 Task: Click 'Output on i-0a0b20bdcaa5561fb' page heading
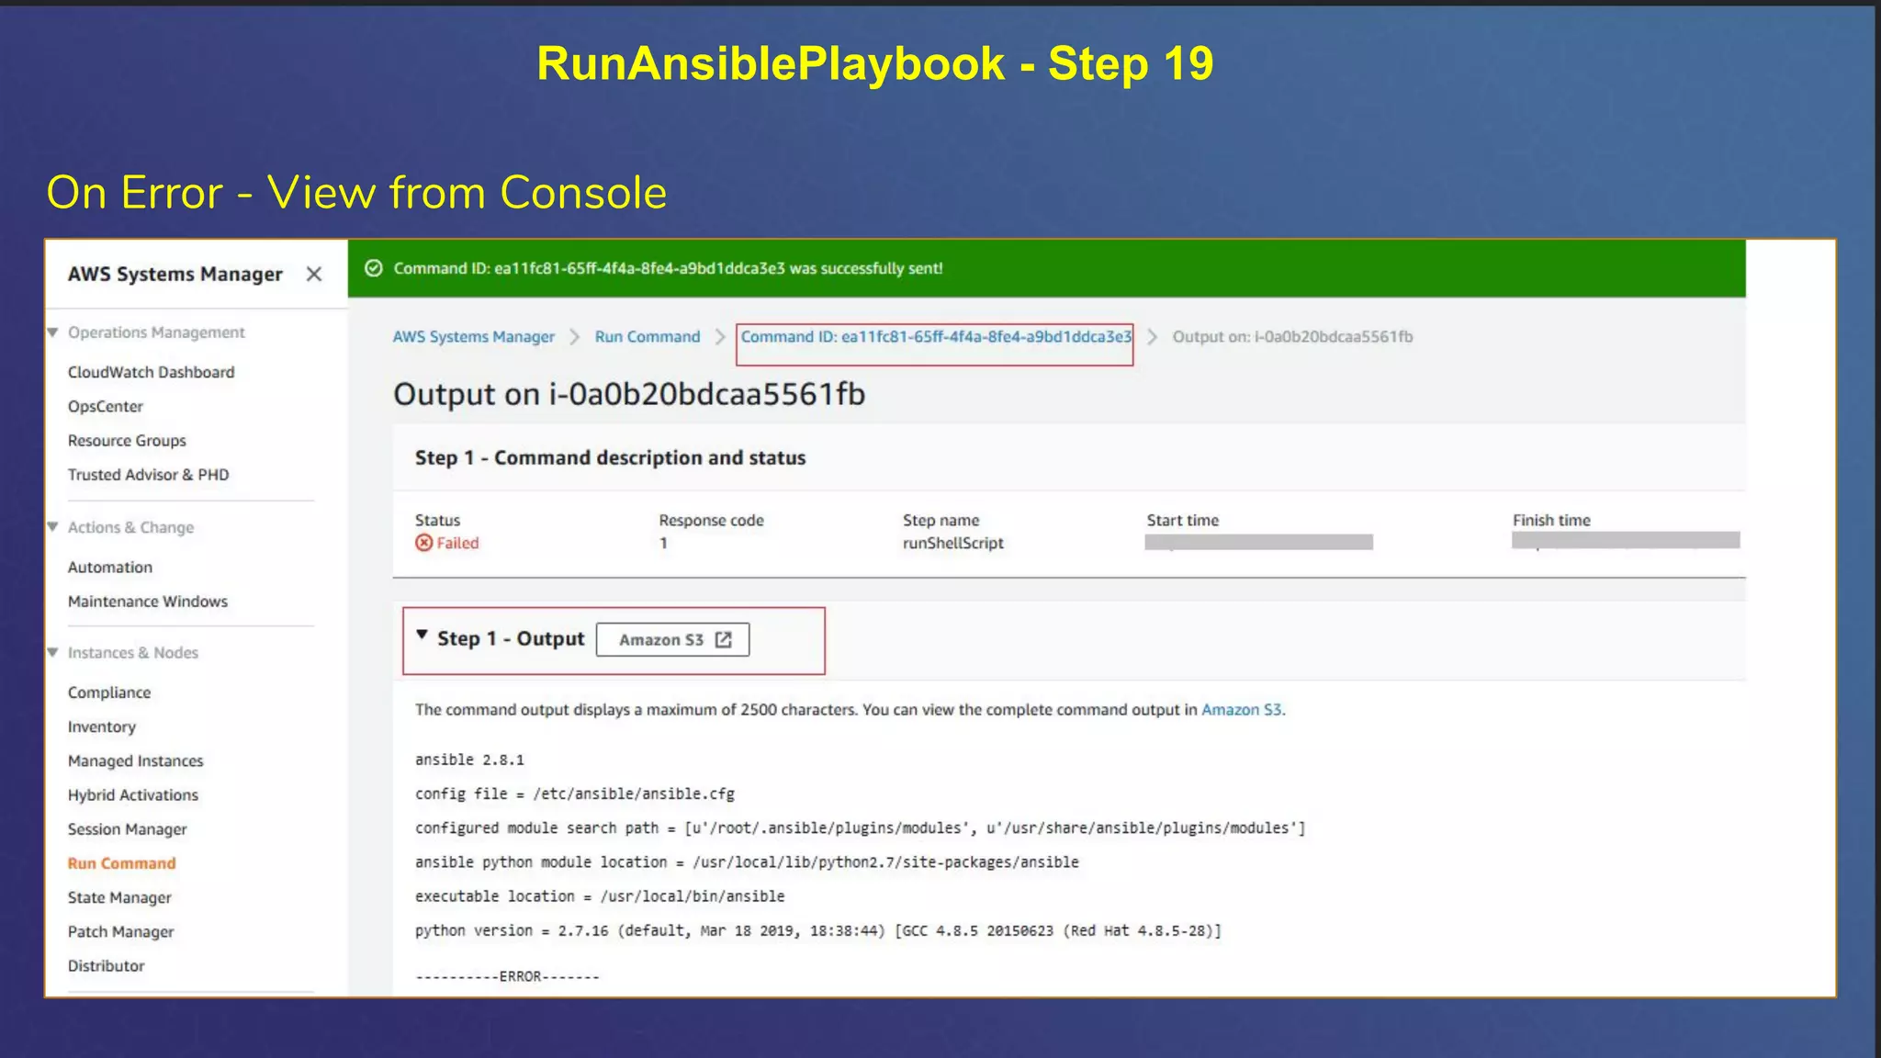coord(629,394)
